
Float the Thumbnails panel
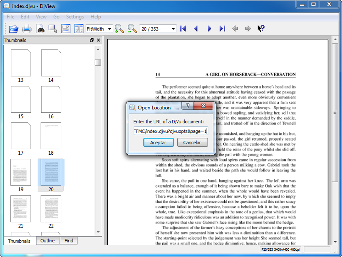92,40
